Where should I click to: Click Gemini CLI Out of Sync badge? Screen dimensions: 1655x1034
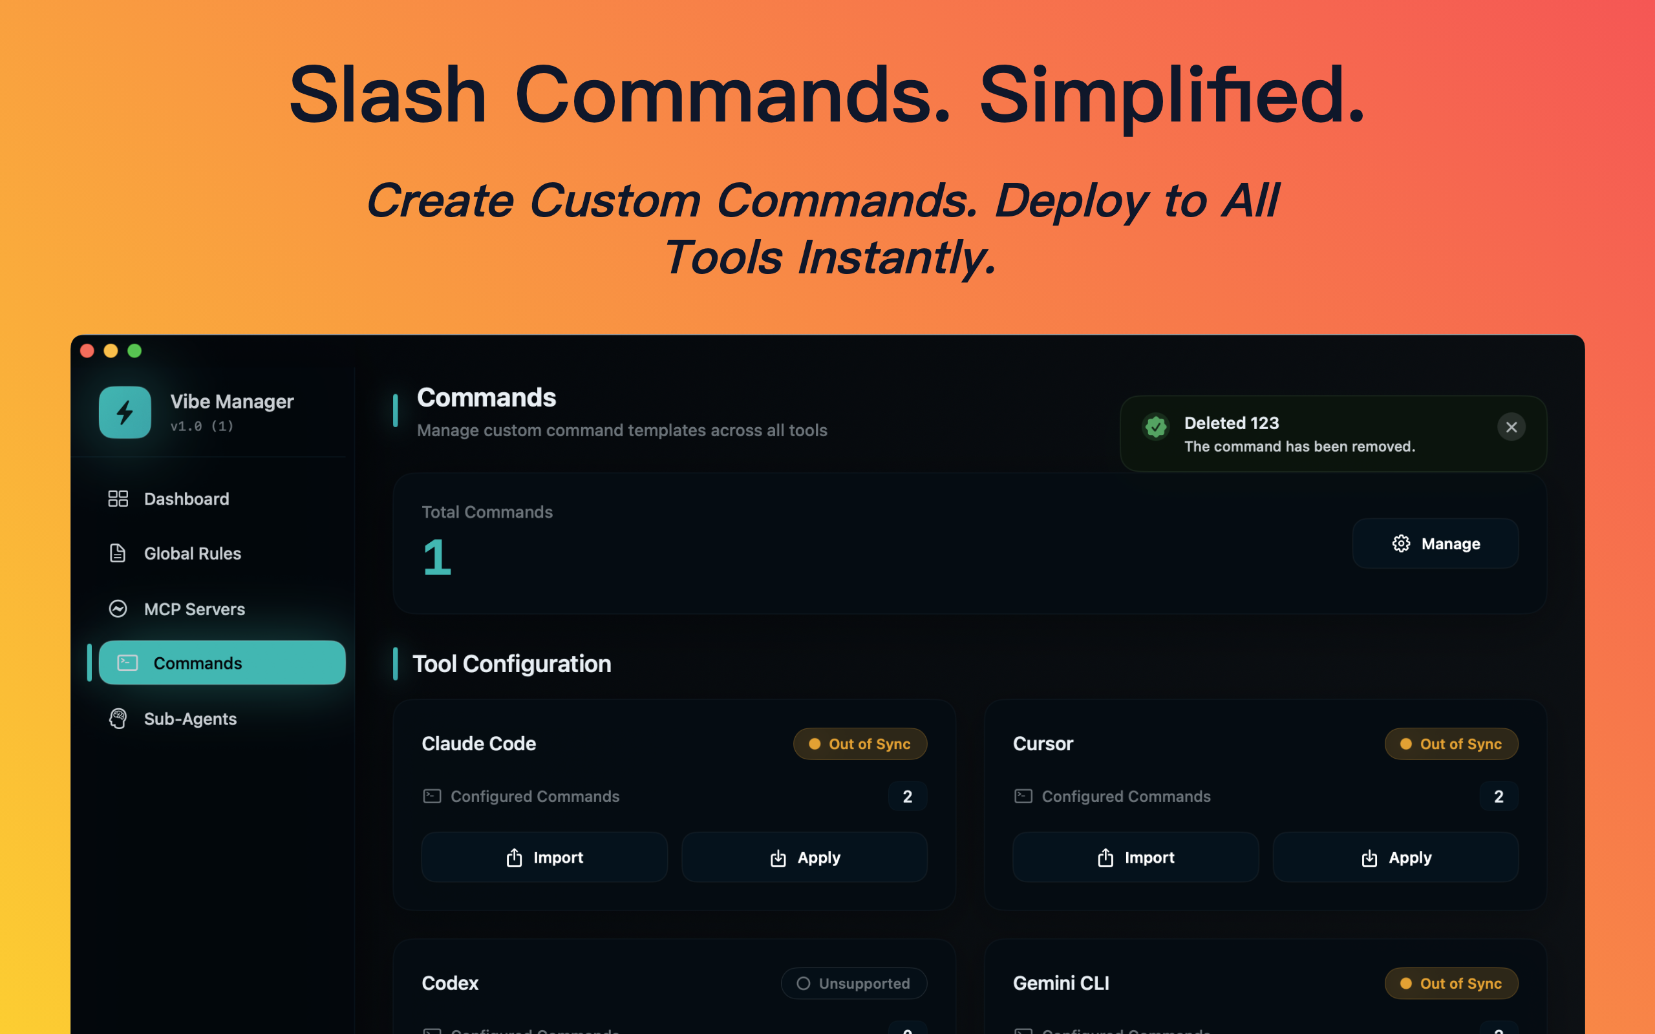(1451, 984)
